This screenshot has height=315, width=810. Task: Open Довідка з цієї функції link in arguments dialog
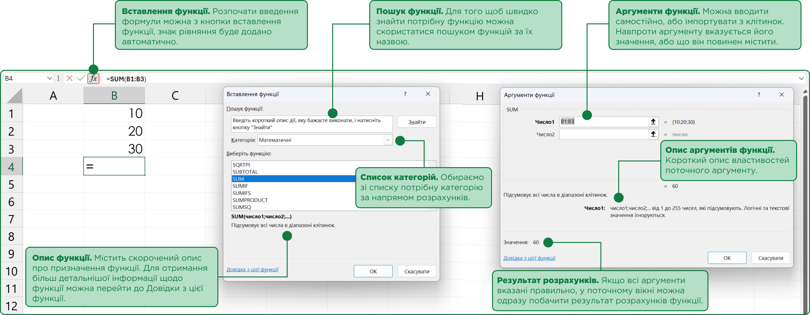coord(529,258)
